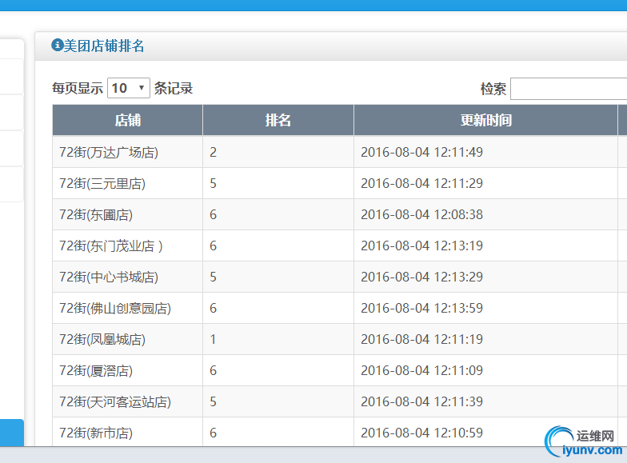Select the 72街(新市店) row
The width and height of the screenshot is (627, 463).
[96, 433]
